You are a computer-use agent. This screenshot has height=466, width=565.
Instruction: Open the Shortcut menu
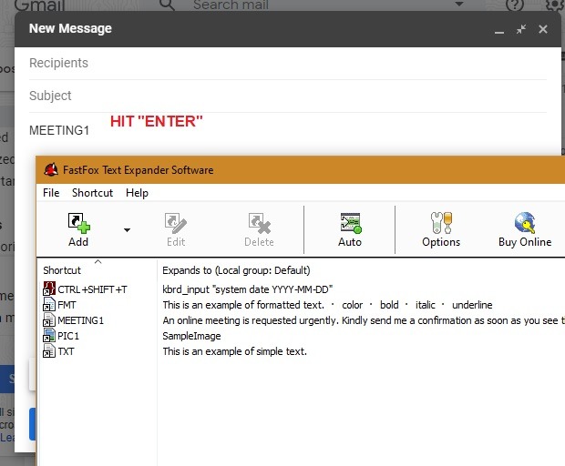tap(92, 193)
